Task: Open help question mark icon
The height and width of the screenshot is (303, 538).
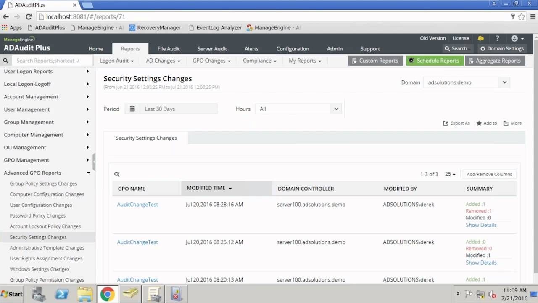Action: click(x=497, y=38)
